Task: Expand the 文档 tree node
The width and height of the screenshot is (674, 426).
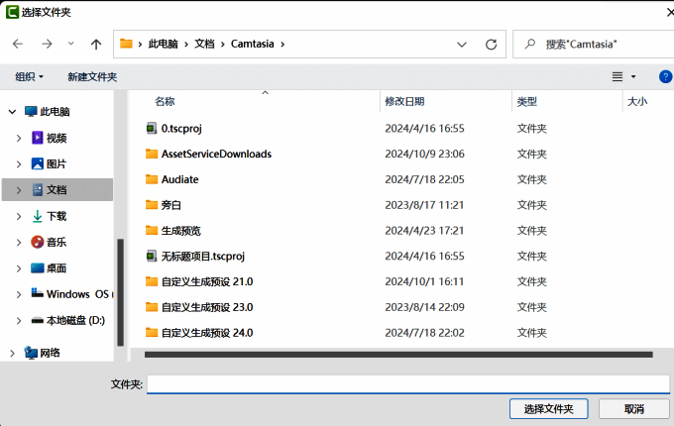Action: [x=19, y=190]
